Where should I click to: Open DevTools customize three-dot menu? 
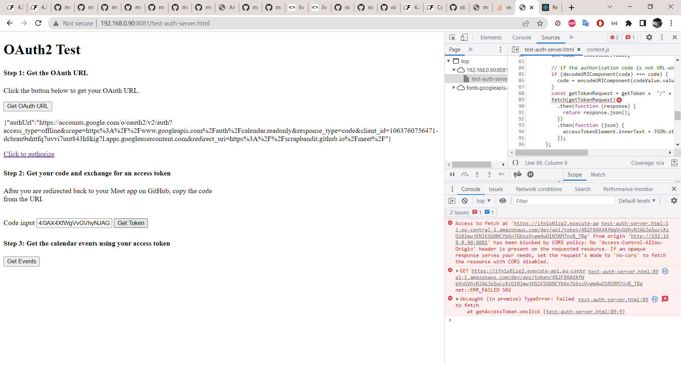click(662, 37)
